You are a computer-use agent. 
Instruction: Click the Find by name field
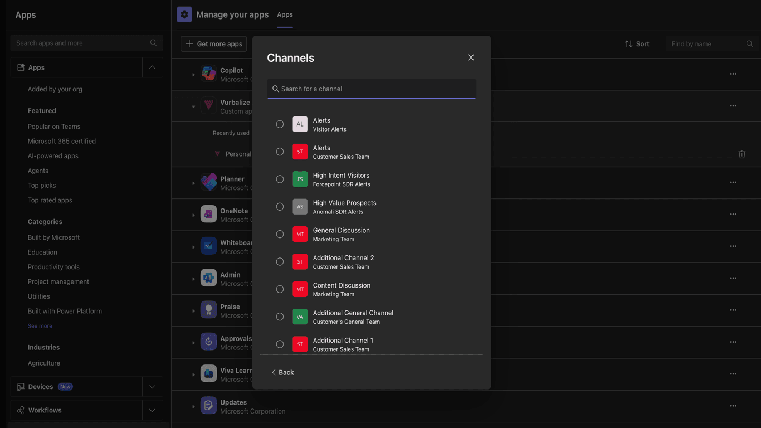coord(711,44)
